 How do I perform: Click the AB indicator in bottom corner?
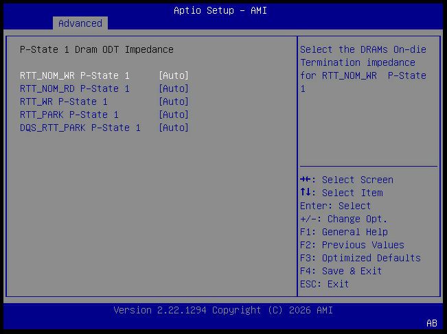(x=432, y=323)
